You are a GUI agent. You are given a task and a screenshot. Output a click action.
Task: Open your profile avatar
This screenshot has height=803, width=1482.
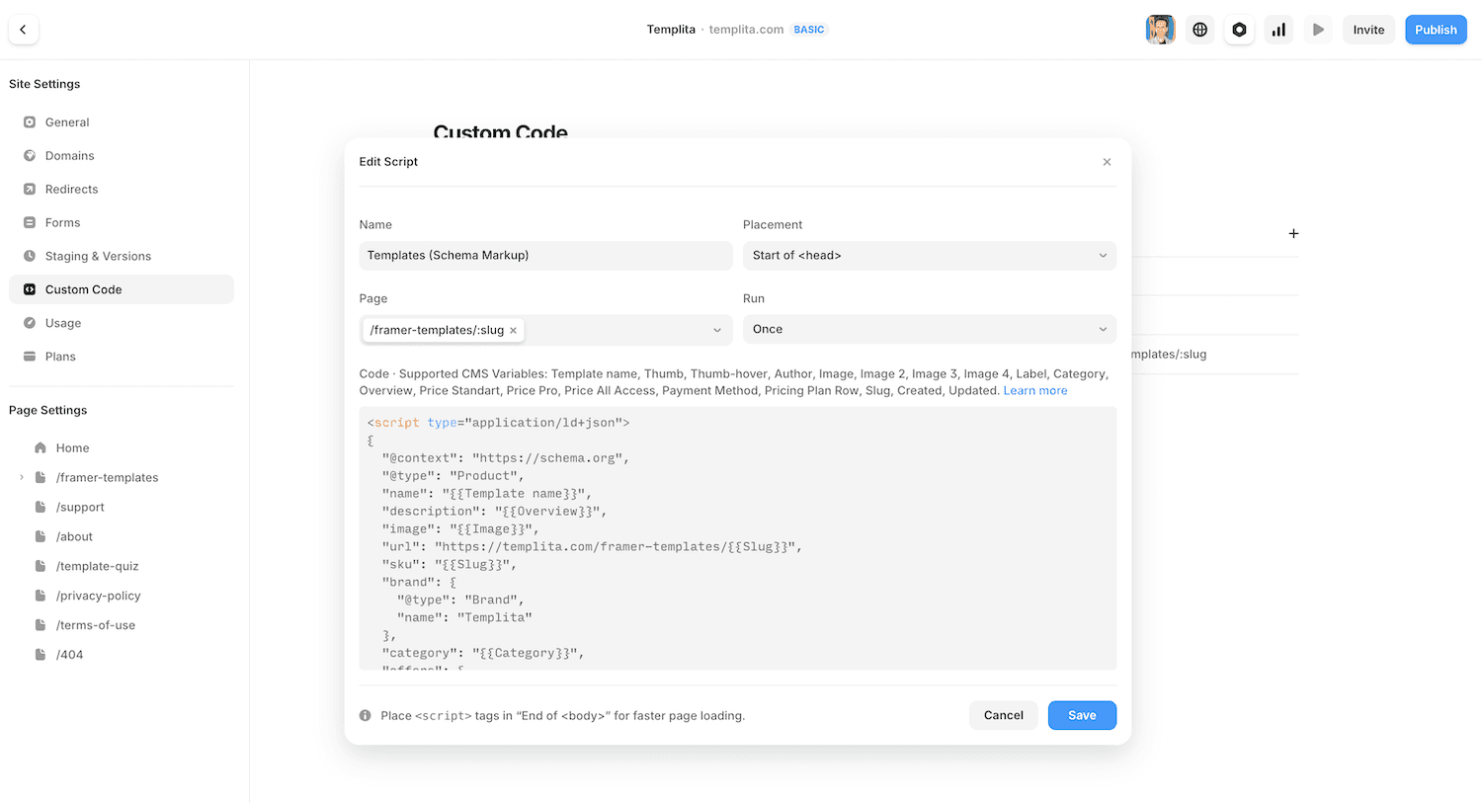(1160, 29)
